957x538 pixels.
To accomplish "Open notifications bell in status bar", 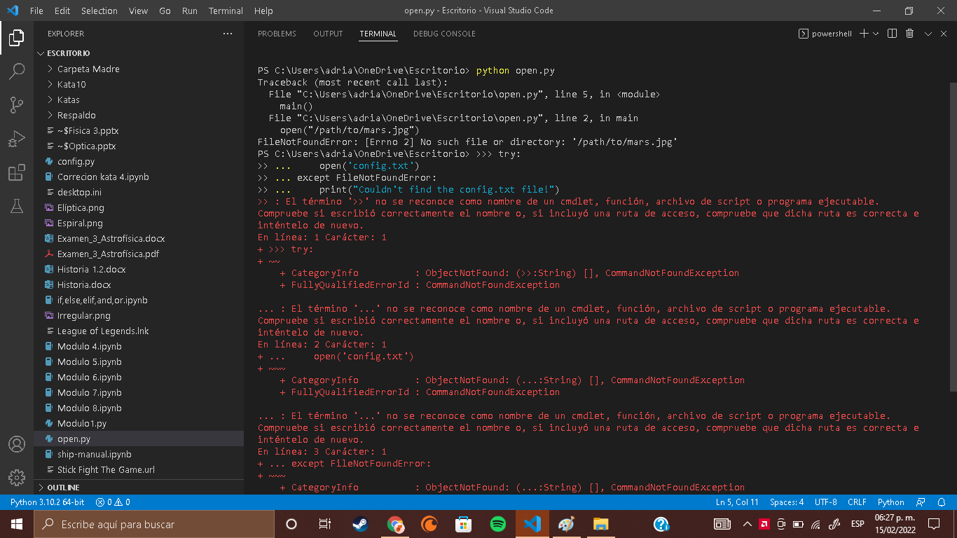I will (x=942, y=502).
